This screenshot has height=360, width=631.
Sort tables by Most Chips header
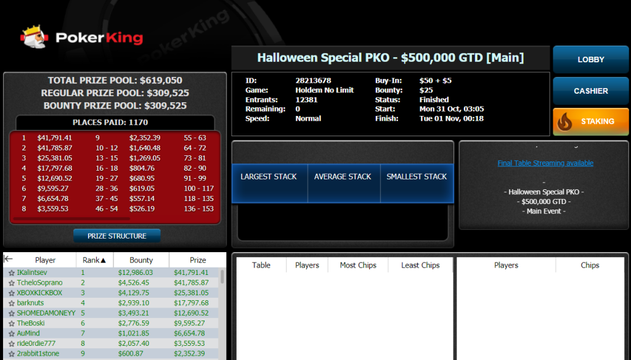(x=358, y=265)
